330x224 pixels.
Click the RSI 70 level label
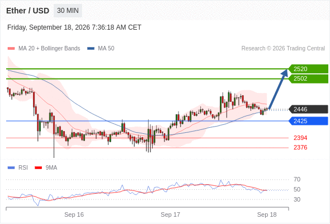point(297,180)
